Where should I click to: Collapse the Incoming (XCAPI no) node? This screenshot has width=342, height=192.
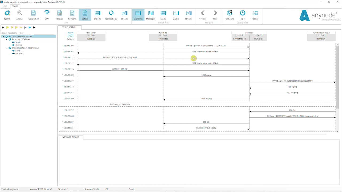pyautogui.click(x=7, y=39)
